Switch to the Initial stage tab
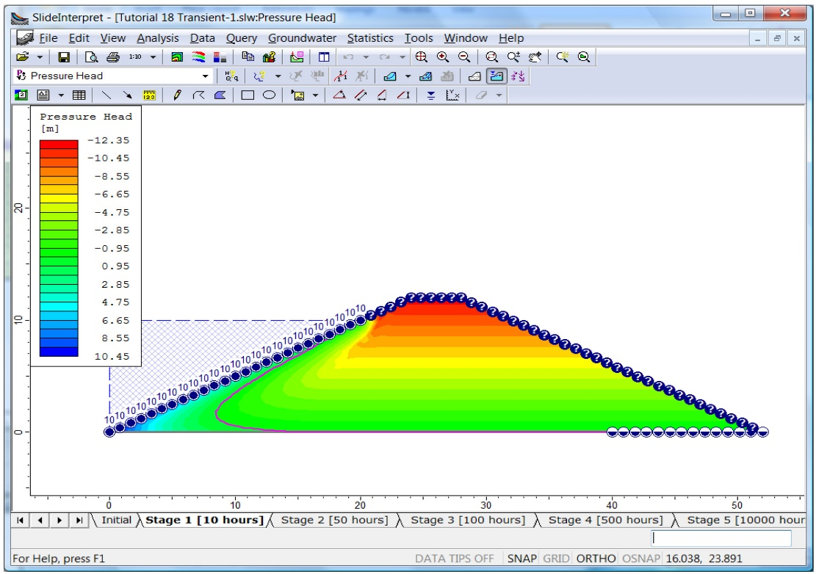 (x=116, y=520)
